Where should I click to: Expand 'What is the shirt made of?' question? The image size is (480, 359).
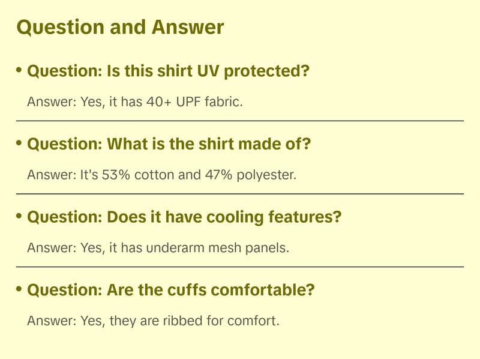(169, 145)
